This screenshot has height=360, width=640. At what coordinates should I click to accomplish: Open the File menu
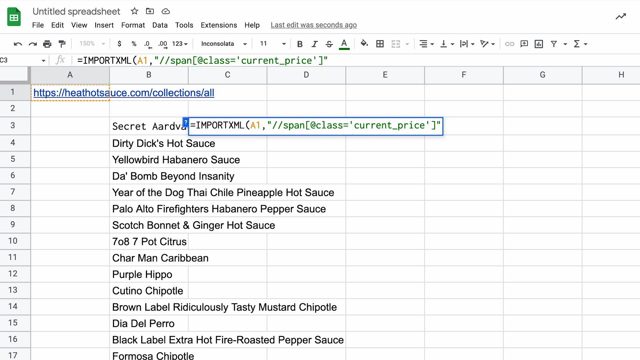pos(38,25)
